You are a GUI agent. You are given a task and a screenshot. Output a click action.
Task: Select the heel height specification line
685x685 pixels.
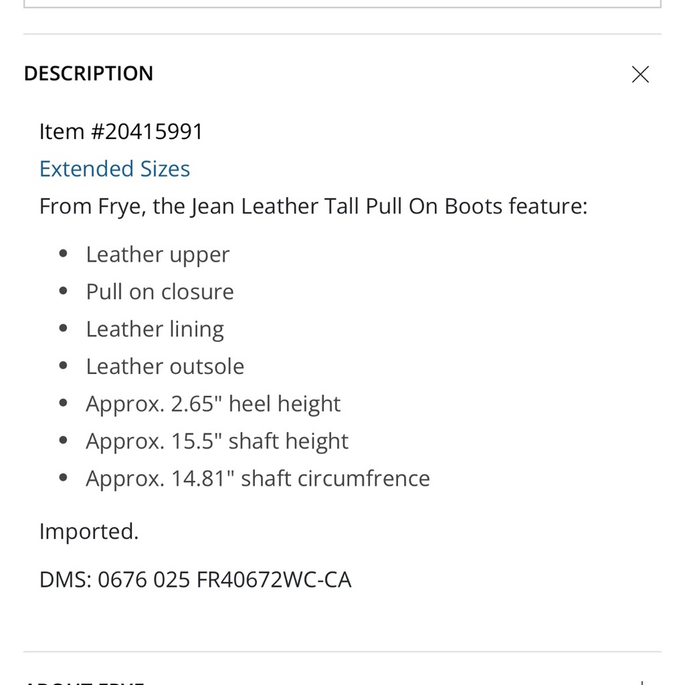[213, 403]
